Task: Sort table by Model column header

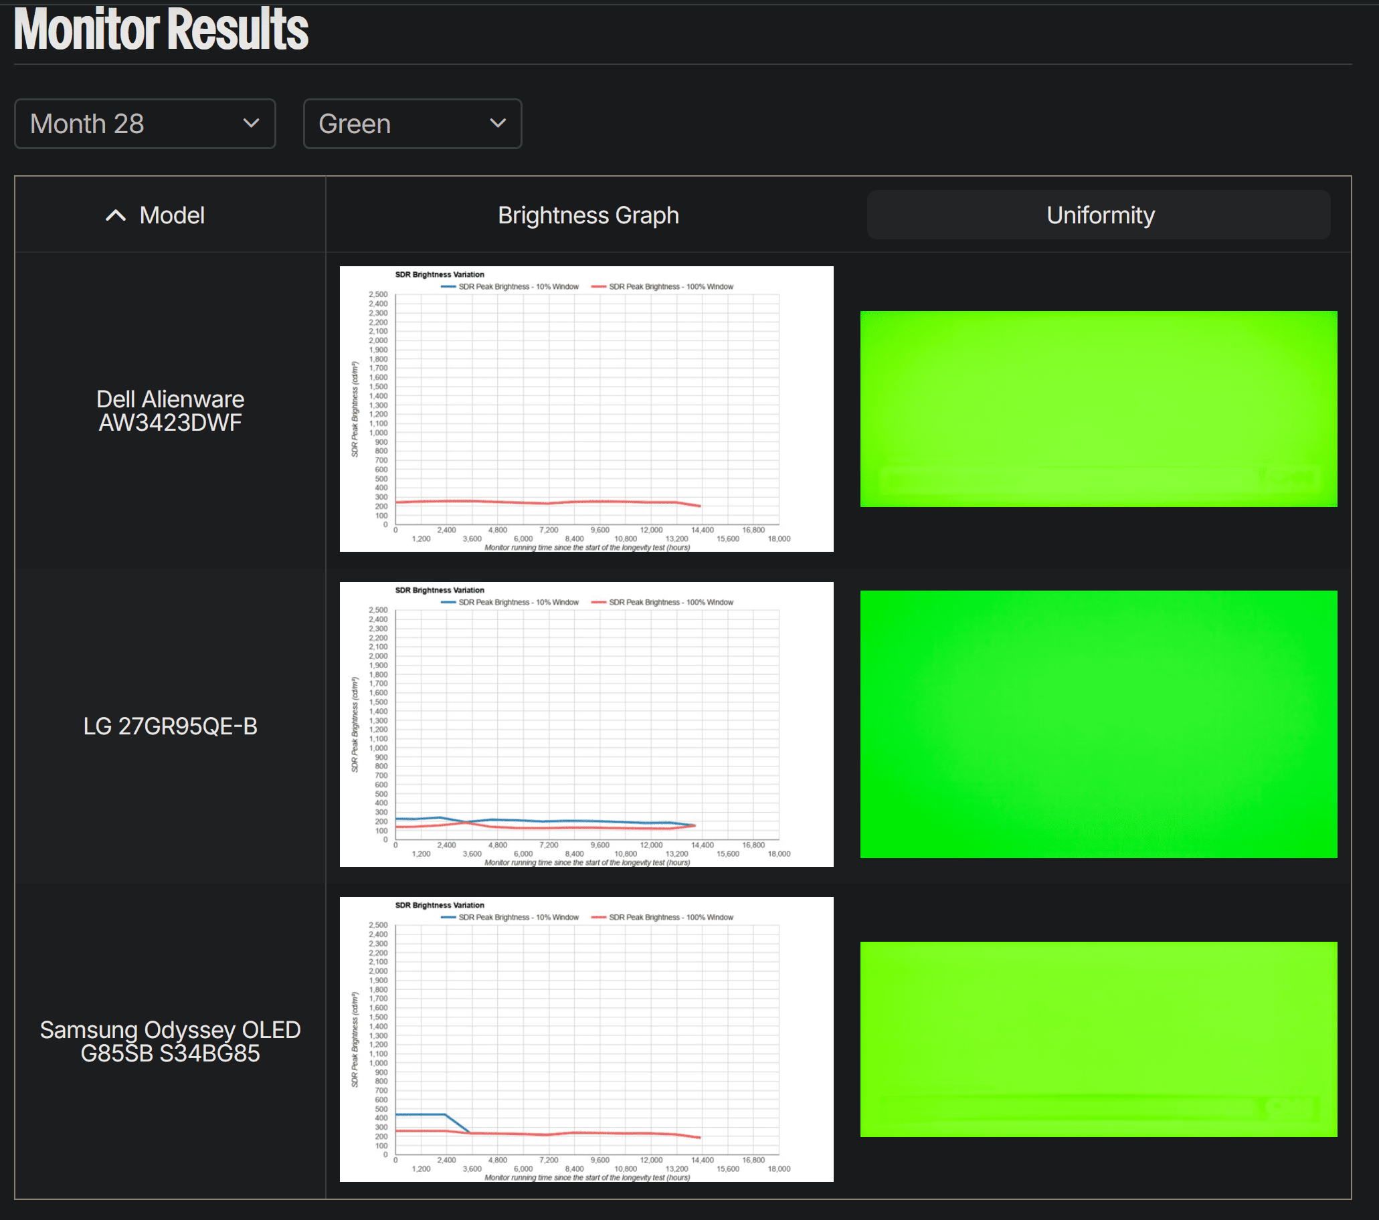Action: [x=171, y=216]
